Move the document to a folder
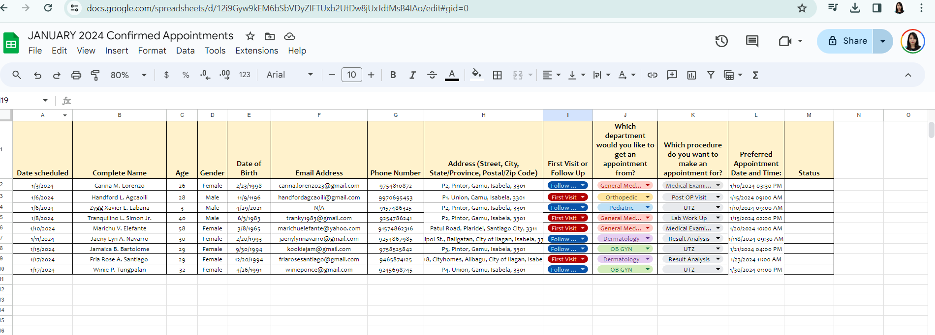 coord(270,36)
